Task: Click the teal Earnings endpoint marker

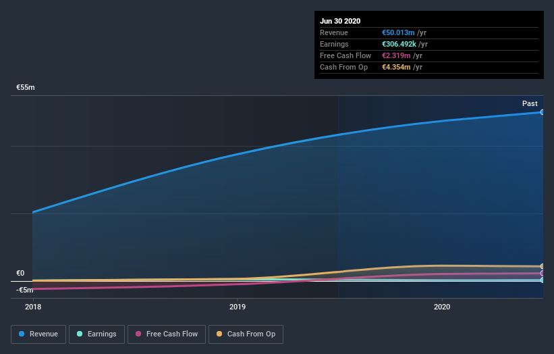Action: click(542, 280)
